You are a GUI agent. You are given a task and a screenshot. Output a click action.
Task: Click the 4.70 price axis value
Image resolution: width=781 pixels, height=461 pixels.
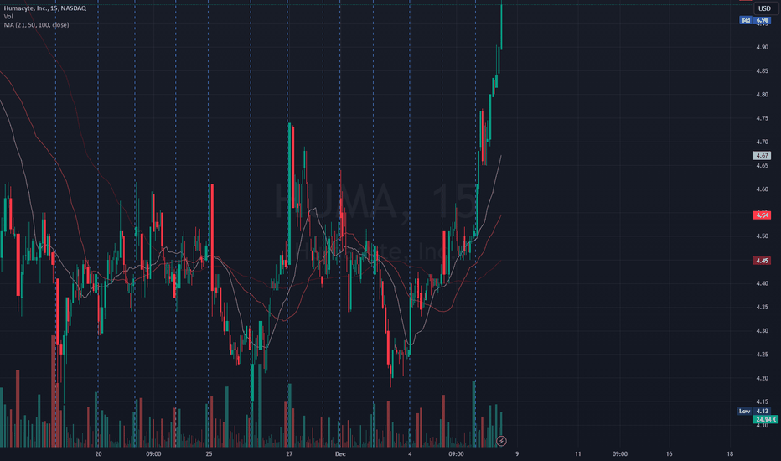pos(762,142)
